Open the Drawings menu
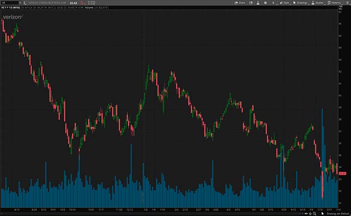The width and height of the screenshot is (351, 216). [x=301, y=3]
